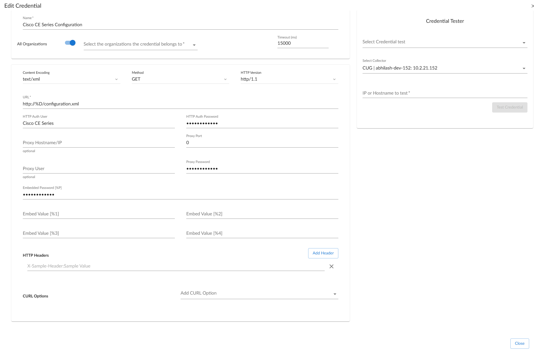This screenshot has width=534, height=351.
Task: Focus the credential Name field
Action: pos(180,25)
